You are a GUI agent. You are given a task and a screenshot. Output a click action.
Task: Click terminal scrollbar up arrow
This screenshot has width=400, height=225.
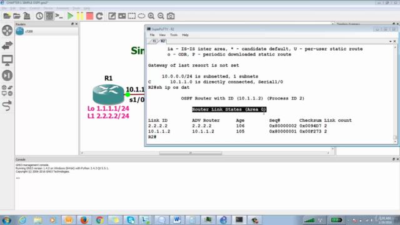point(395,47)
